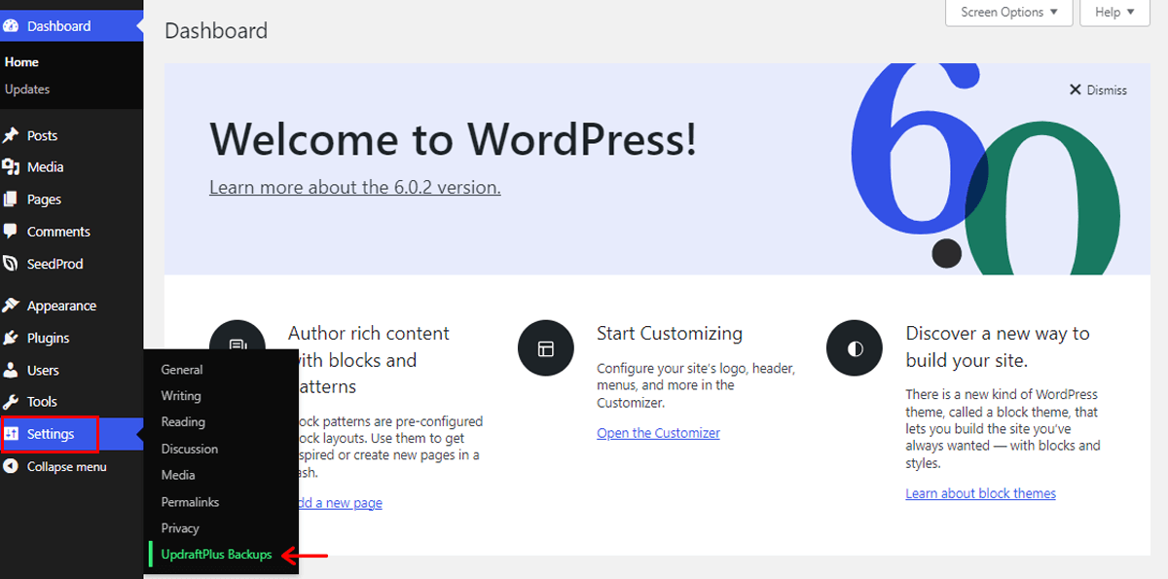Open the Customizer link
1168x579 pixels.
(x=658, y=433)
